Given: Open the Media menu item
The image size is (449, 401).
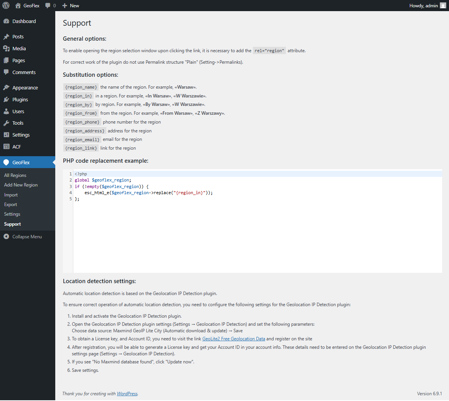Looking at the screenshot, I should (19, 49).
